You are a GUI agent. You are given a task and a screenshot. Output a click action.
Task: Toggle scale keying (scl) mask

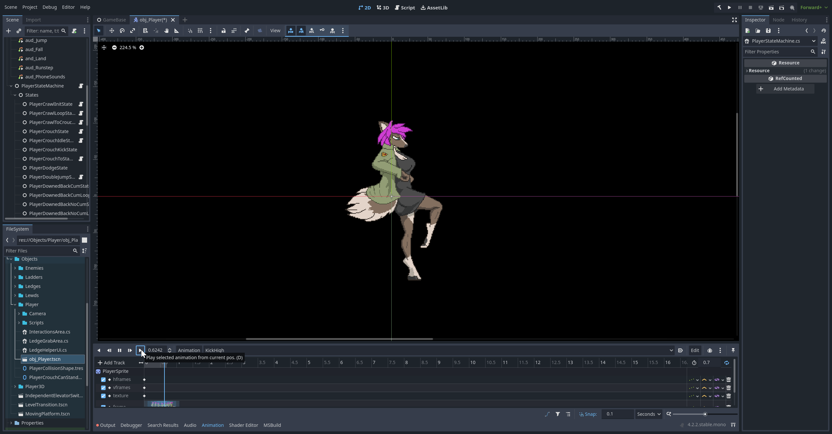312,31
